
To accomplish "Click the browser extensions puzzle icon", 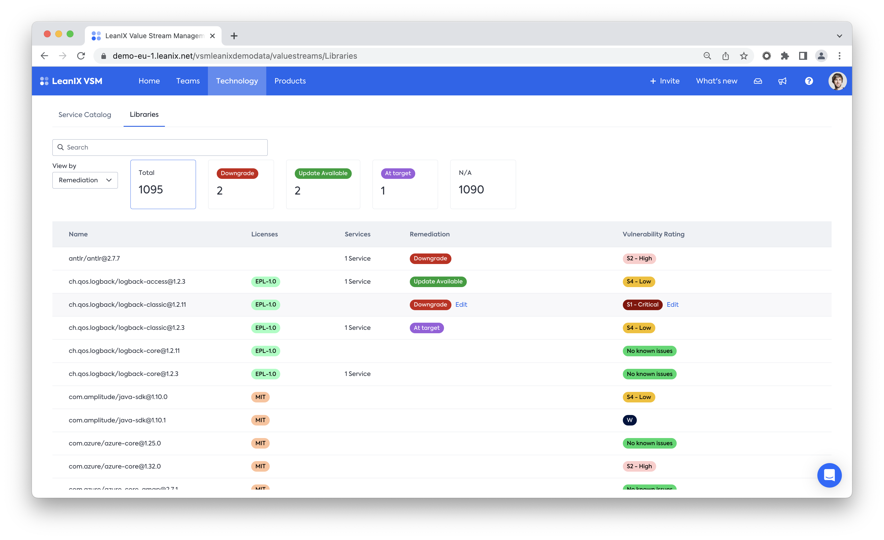I will pos(785,56).
